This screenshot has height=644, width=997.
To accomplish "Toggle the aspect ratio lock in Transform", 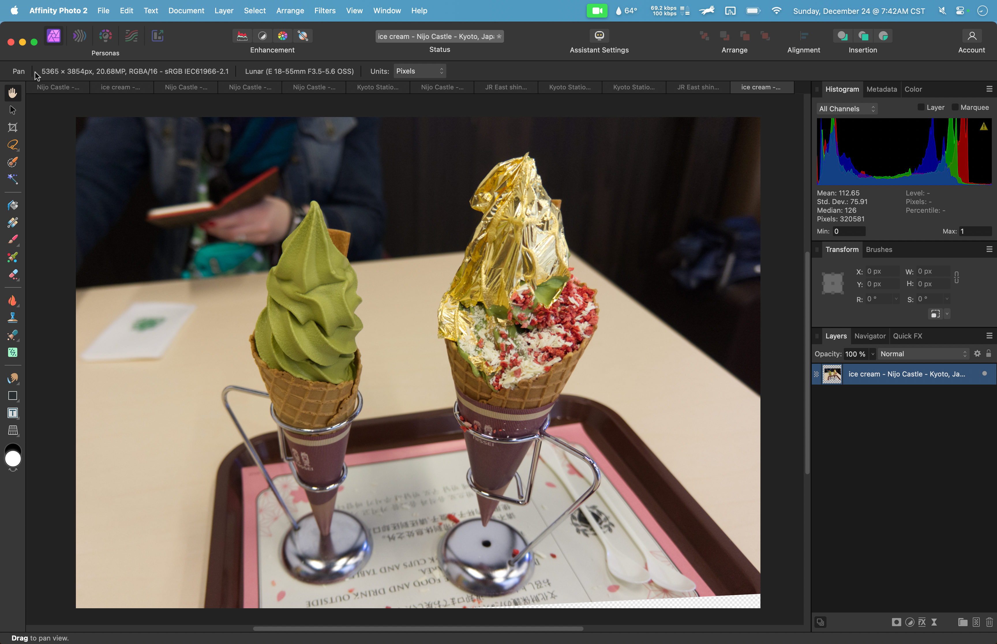I will pyautogui.click(x=956, y=277).
